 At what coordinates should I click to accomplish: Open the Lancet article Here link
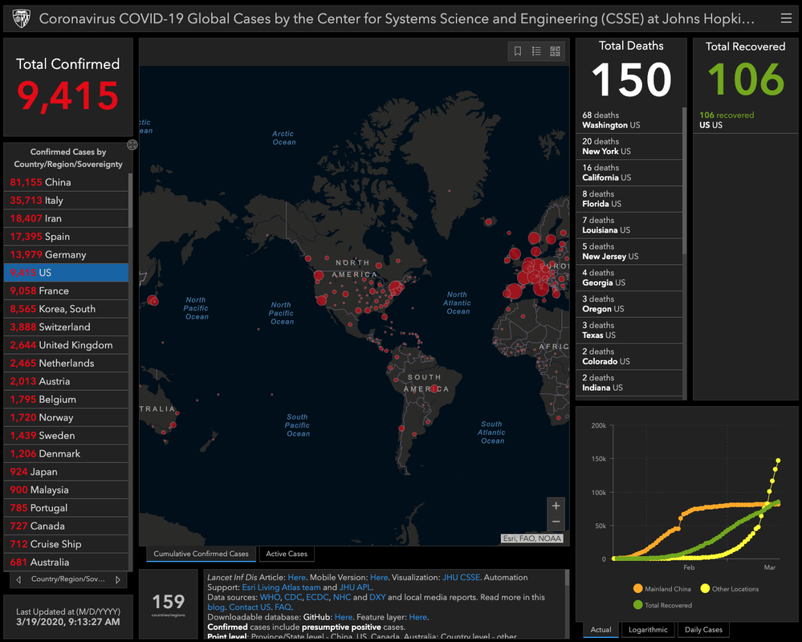[x=297, y=577]
